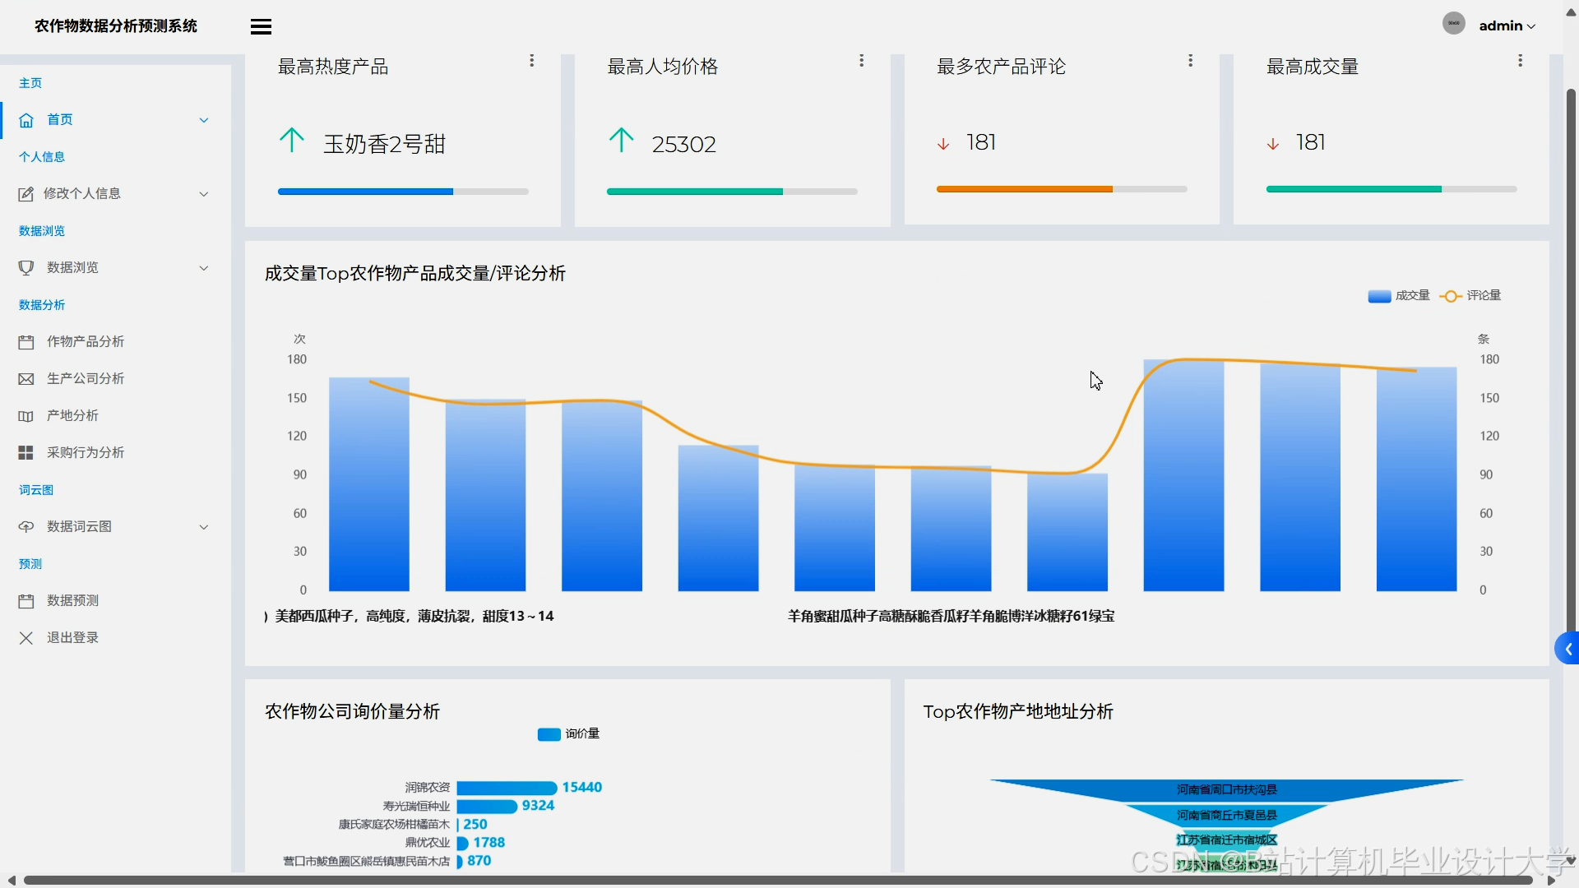The image size is (1579, 888).
Task: Click the 主页 section heading
Action: point(31,82)
